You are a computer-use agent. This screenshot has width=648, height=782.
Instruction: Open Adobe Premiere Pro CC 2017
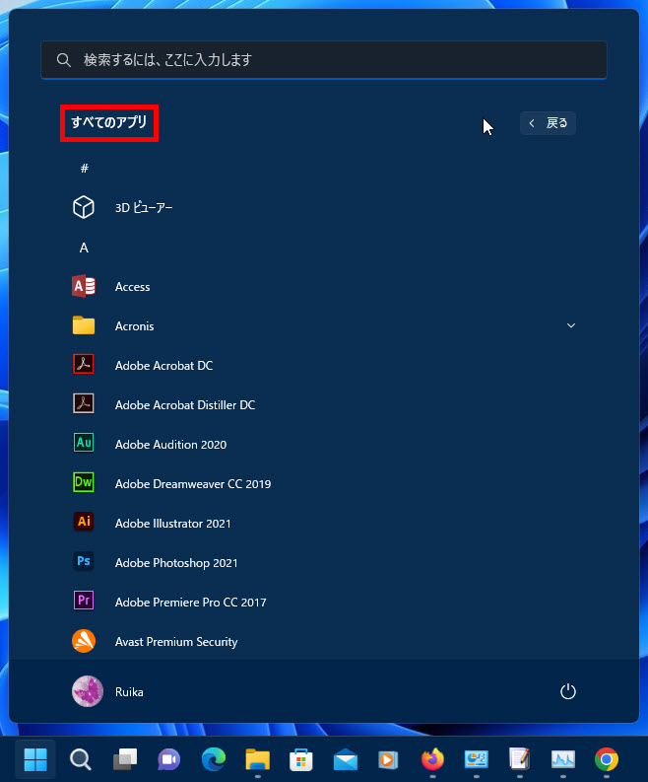190,603
